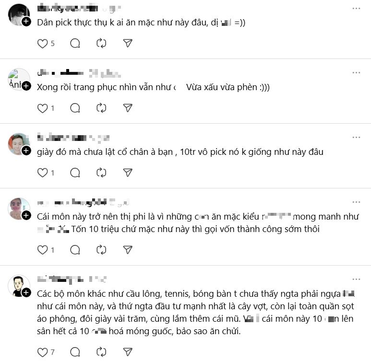Reply to the "Dân pick thực thụ" comment

point(75,44)
